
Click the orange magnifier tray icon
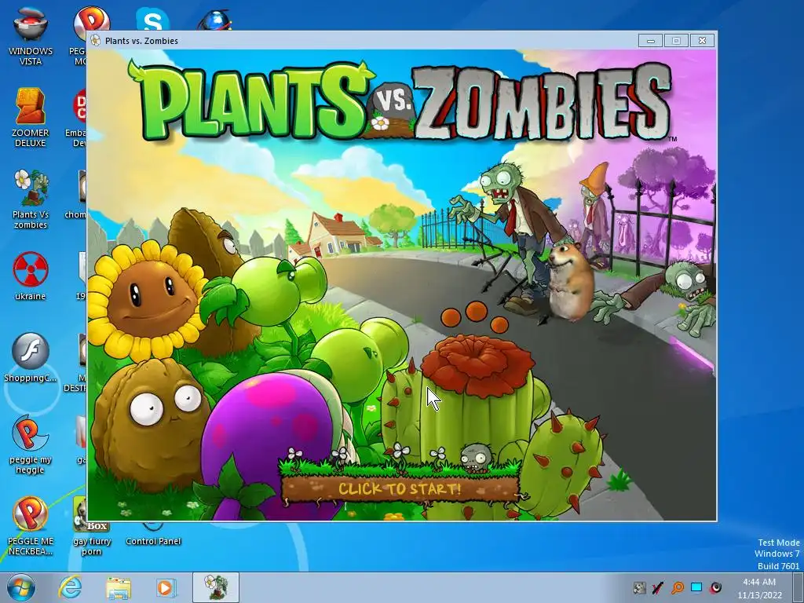coord(678,587)
